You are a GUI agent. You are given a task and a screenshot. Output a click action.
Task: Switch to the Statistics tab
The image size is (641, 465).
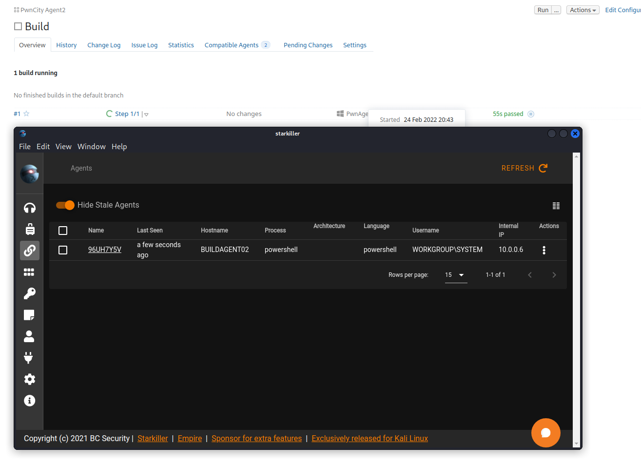pyautogui.click(x=181, y=45)
